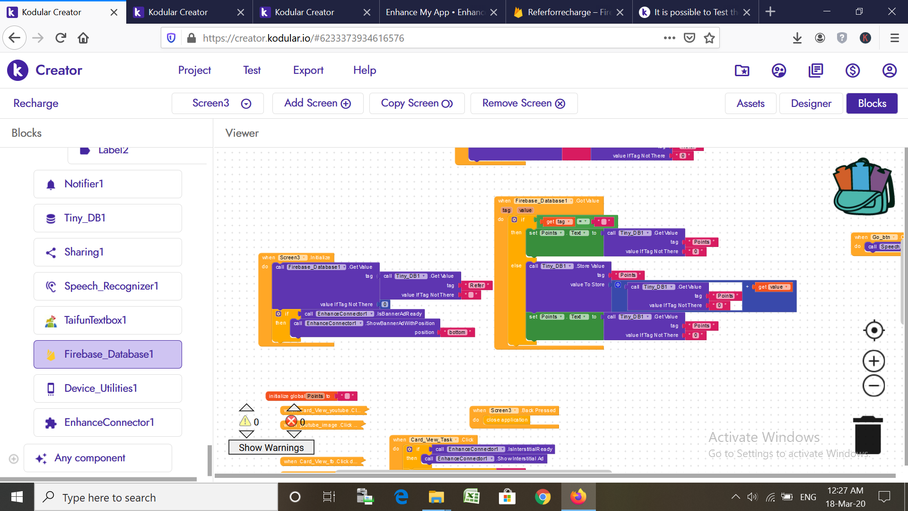Open the Help menu
908x511 pixels.
click(x=365, y=70)
